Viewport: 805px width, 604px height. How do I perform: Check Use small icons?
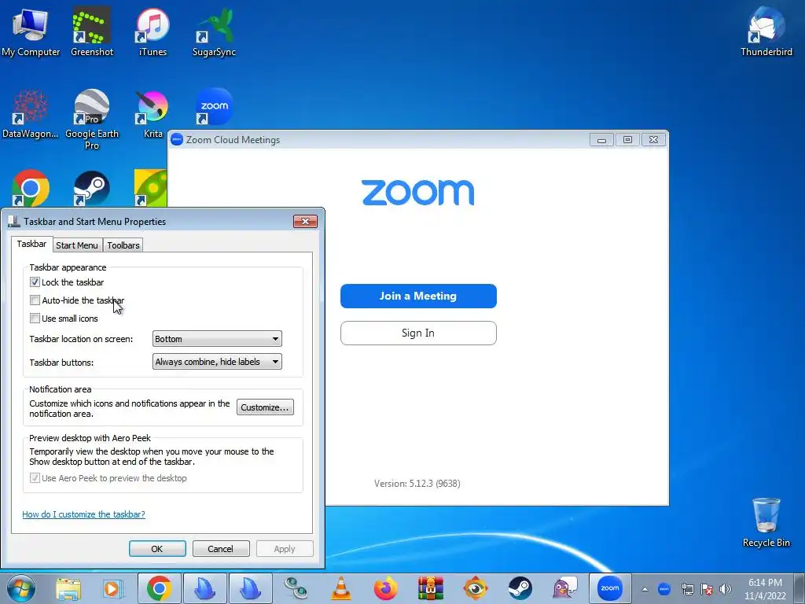[x=35, y=318]
